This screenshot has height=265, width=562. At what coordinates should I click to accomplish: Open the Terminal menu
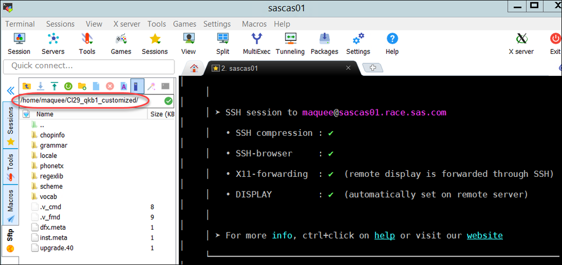click(x=20, y=24)
